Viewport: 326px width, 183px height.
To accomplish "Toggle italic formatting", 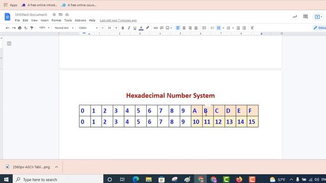I will coord(129,28).
